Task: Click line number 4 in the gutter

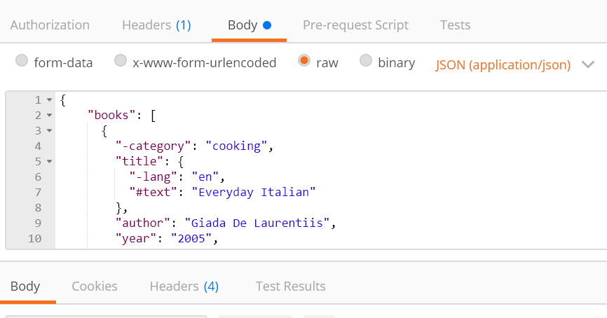Action: click(x=38, y=146)
